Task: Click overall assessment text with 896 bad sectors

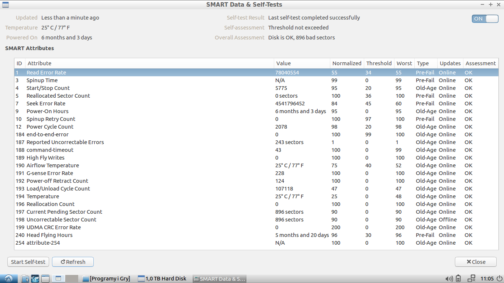Action: (x=301, y=38)
